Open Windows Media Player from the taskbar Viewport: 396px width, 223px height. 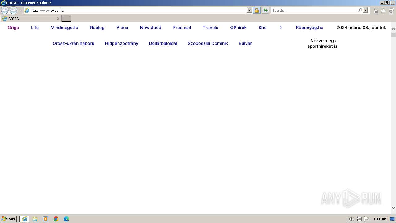pyautogui.click(x=45, y=219)
